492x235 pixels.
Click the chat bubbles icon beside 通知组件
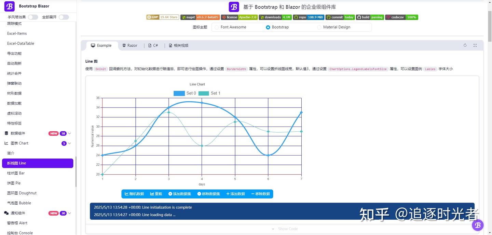coord(6,213)
